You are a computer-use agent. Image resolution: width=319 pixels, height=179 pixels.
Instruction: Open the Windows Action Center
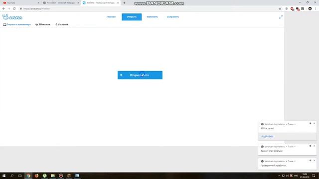pos(314,176)
